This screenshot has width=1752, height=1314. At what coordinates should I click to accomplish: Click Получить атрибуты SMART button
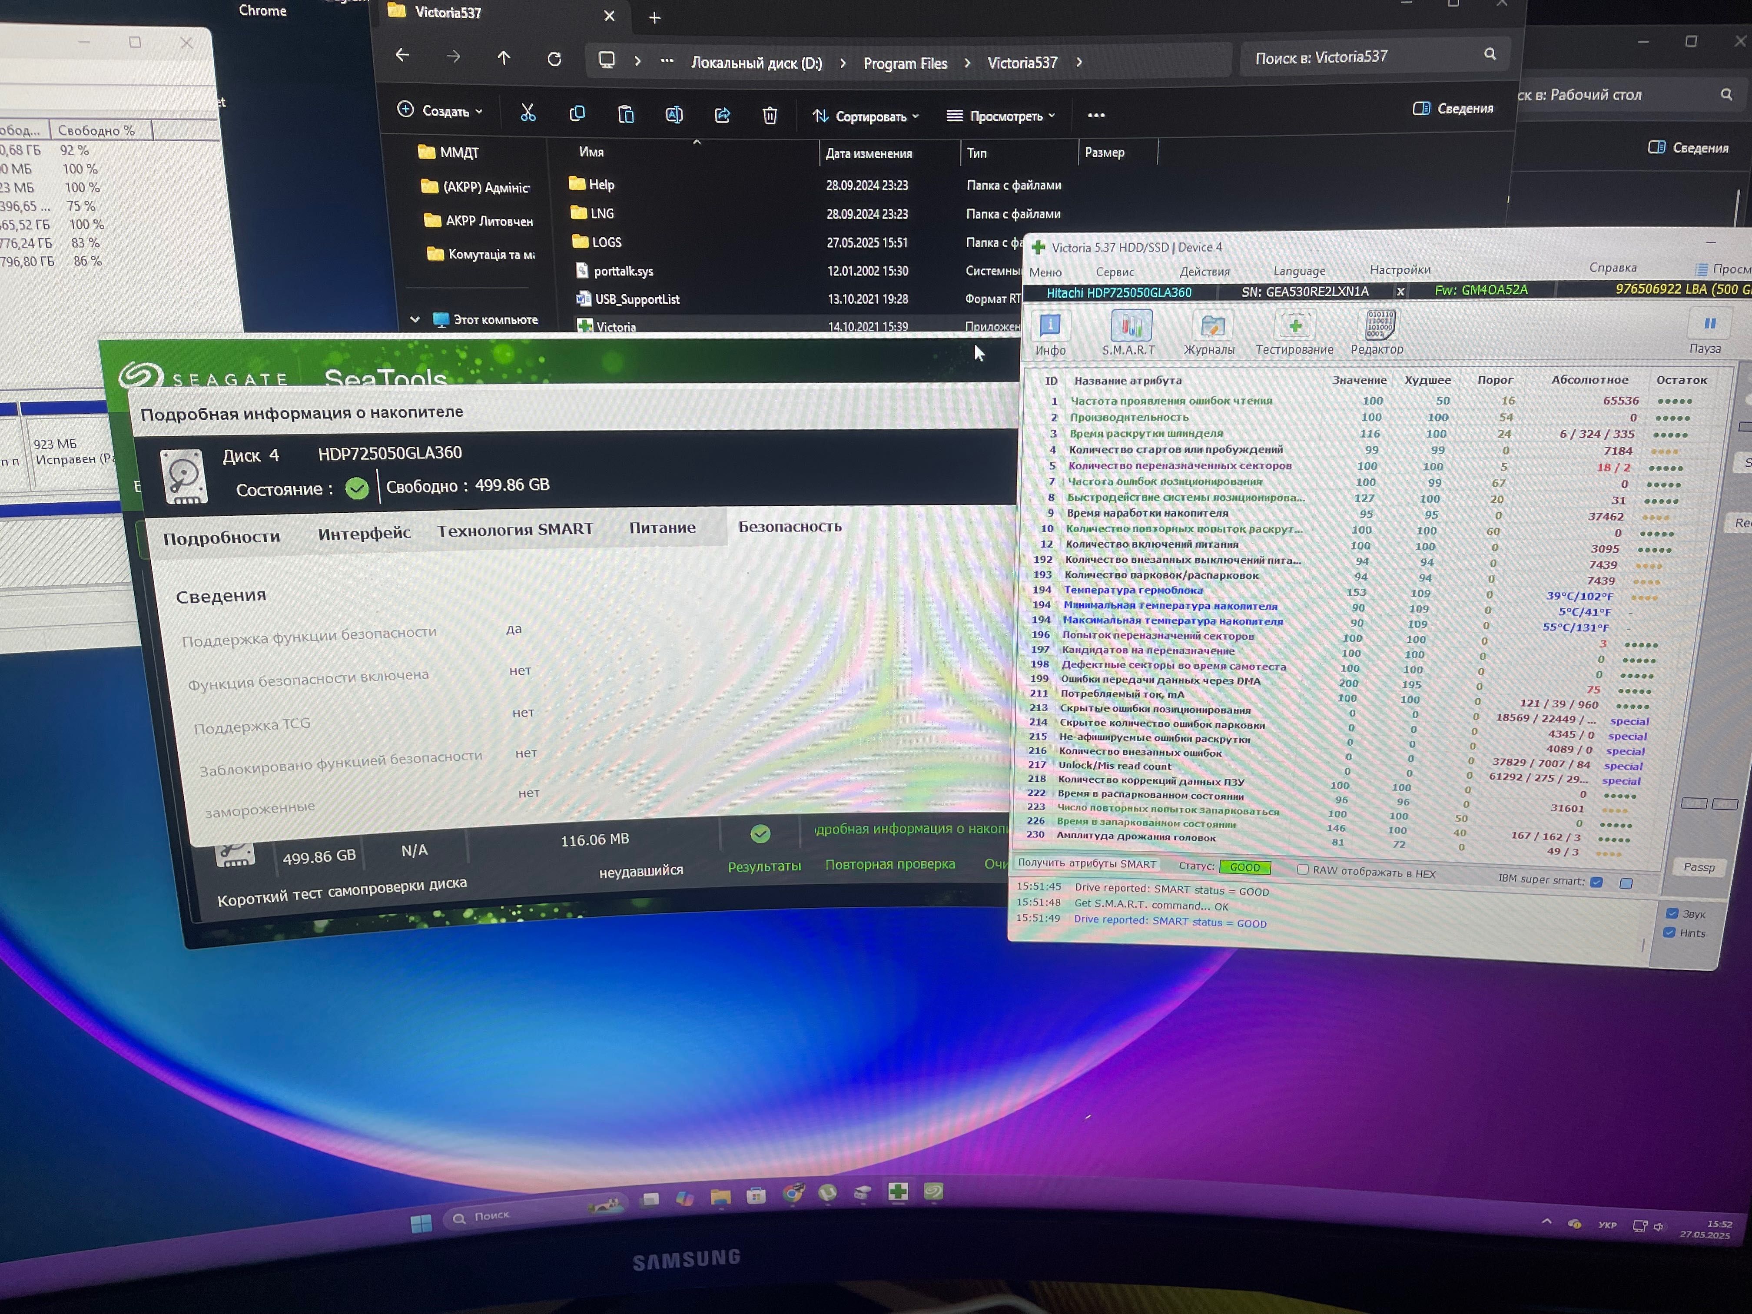click(x=1087, y=863)
